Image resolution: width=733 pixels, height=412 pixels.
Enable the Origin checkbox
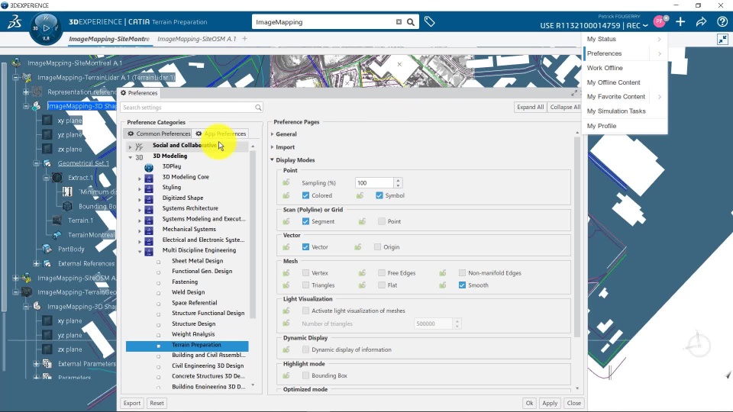coord(378,246)
